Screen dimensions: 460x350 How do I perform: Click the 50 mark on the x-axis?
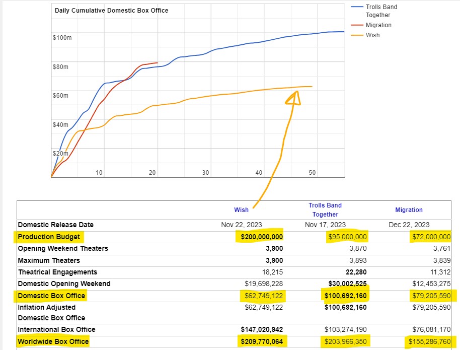(x=312, y=173)
